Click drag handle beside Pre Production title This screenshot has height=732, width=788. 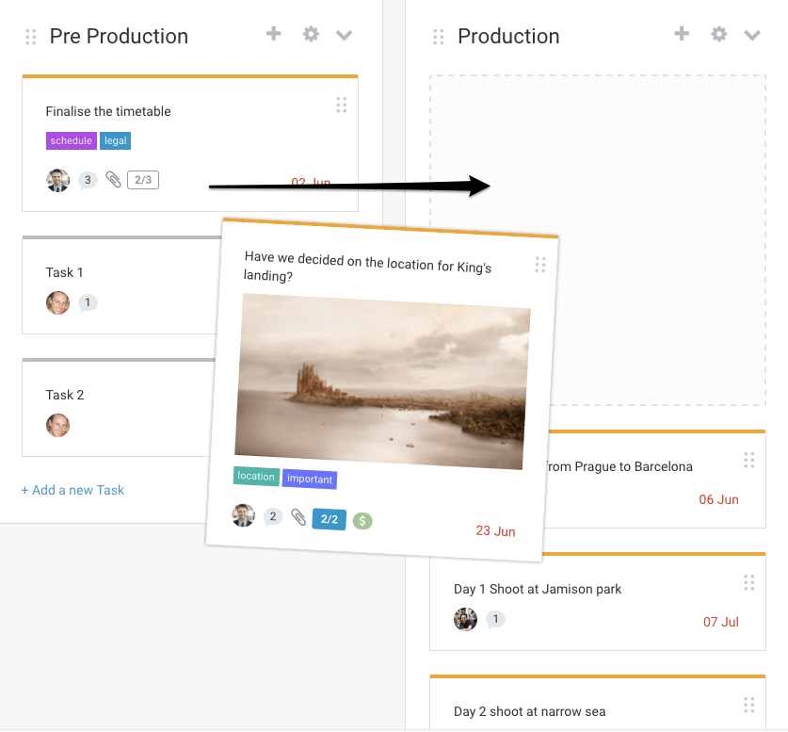[x=31, y=37]
